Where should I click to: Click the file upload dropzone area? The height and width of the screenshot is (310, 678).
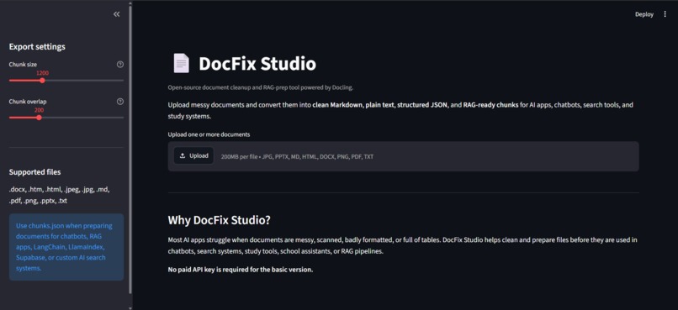403,156
